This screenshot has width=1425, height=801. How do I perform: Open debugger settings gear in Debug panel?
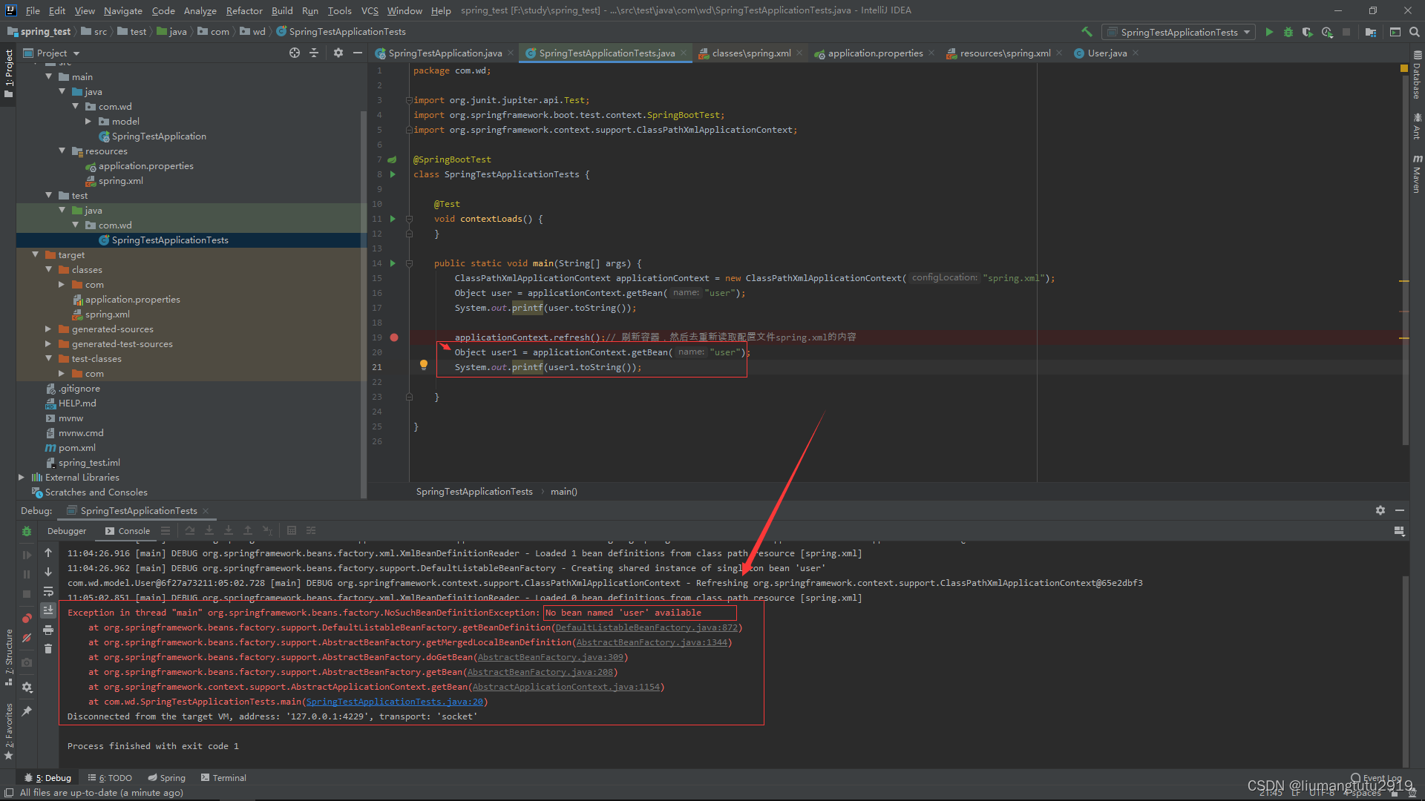[1380, 510]
